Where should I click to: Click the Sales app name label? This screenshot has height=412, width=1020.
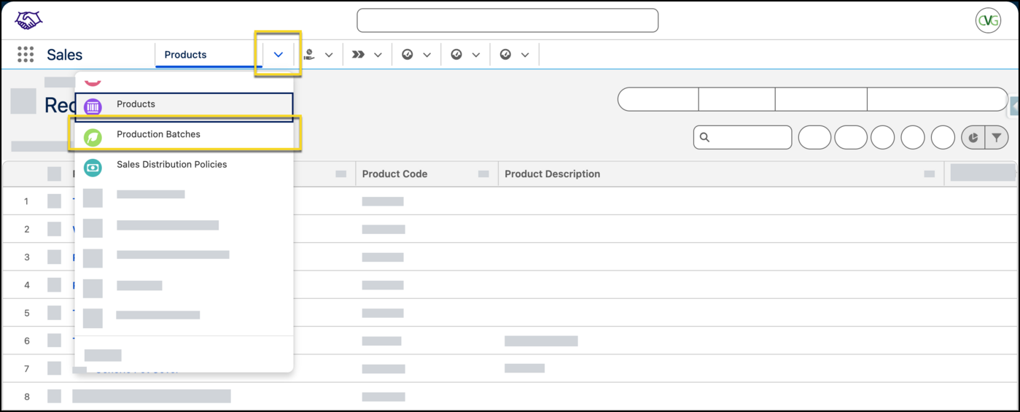coord(65,55)
